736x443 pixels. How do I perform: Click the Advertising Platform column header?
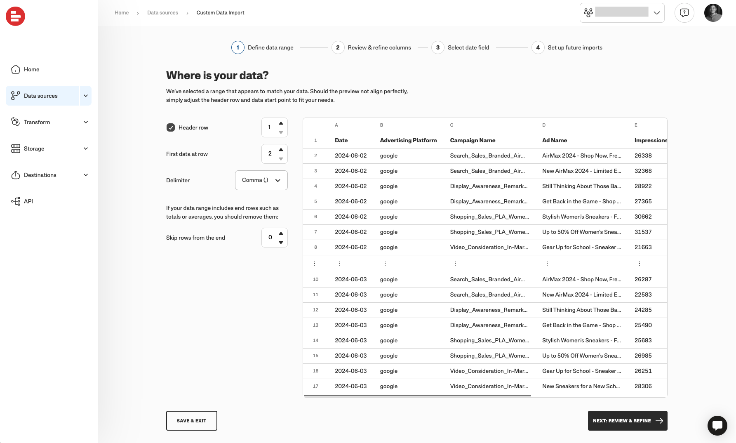pyautogui.click(x=408, y=140)
